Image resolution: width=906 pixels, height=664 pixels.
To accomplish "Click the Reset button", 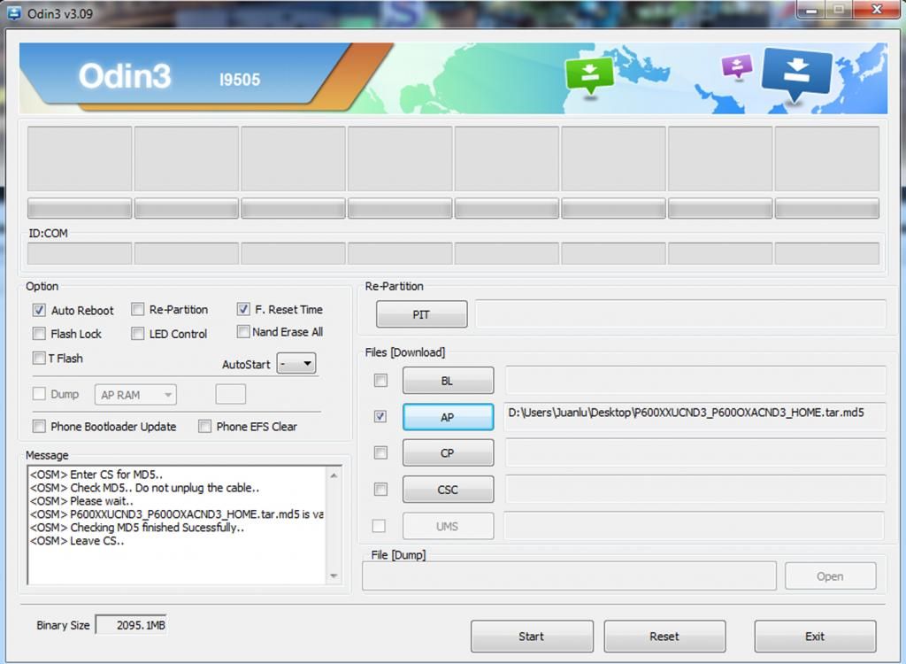I will click(664, 636).
